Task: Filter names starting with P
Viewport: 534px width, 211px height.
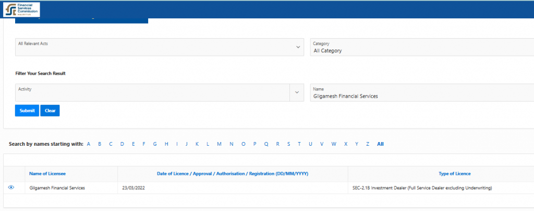Action: (254, 144)
